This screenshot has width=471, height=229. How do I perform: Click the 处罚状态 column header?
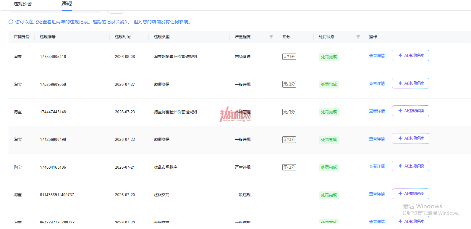pyautogui.click(x=326, y=37)
